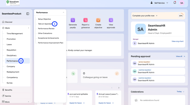This screenshot has height=105, width=190.
Task: Click the green leave card icon
Action: click(x=73, y=74)
